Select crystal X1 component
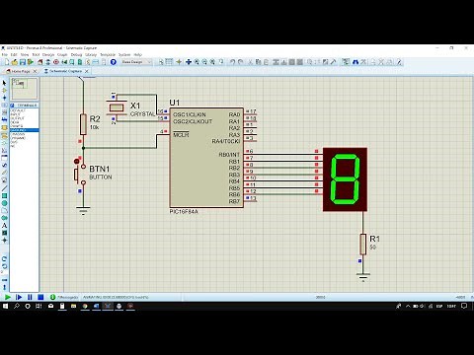This screenshot has height=355, width=474. 117,107
